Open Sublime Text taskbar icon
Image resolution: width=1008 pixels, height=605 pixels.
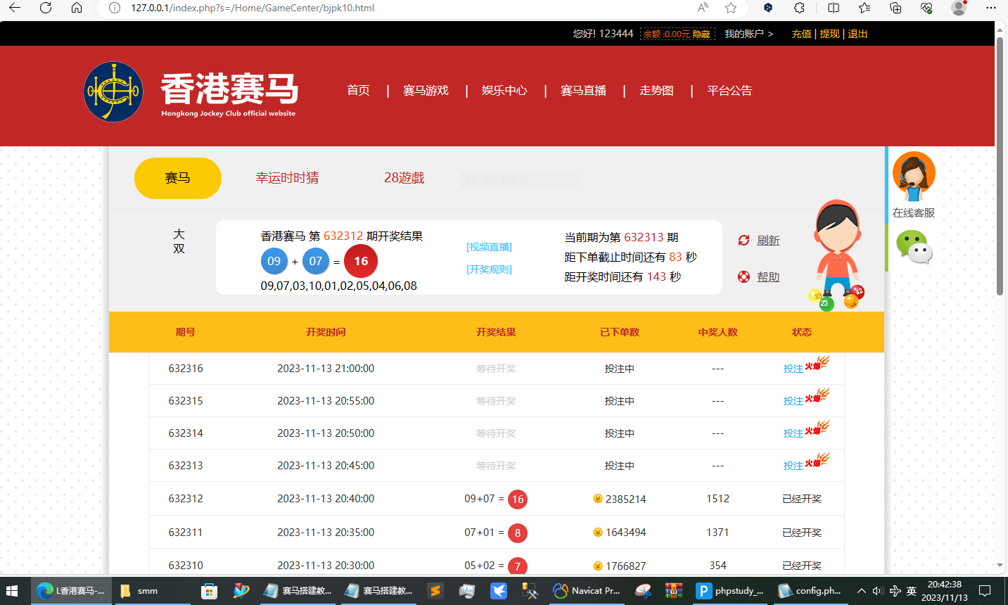point(435,591)
